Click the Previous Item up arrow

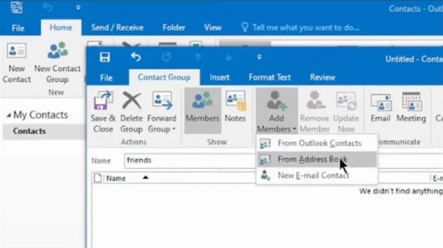tap(198, 57)
